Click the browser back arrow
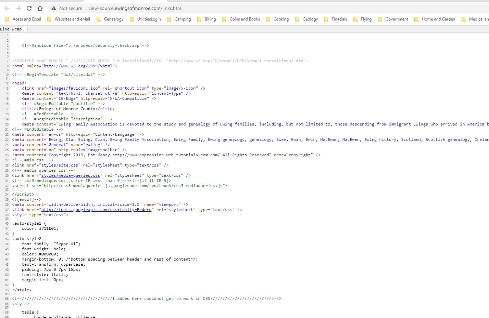The width and height of the screenshot is (489, 318). click(7, 8)
